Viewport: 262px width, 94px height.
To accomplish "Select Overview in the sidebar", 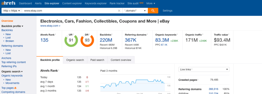I will [7, 21].
